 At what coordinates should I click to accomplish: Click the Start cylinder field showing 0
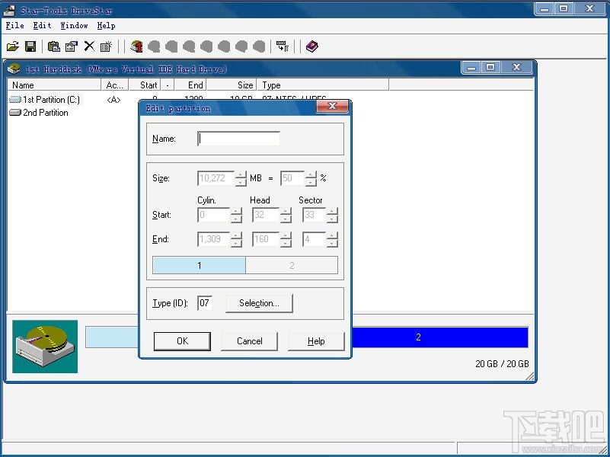[213, 215]
